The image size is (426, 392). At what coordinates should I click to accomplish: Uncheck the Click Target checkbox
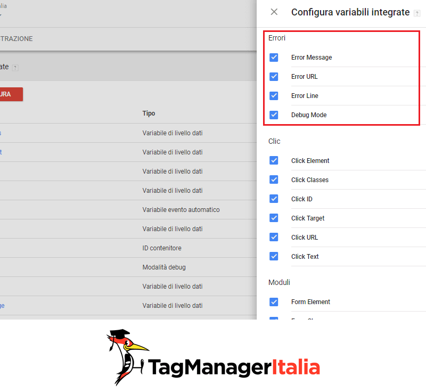tap(274, 218)
